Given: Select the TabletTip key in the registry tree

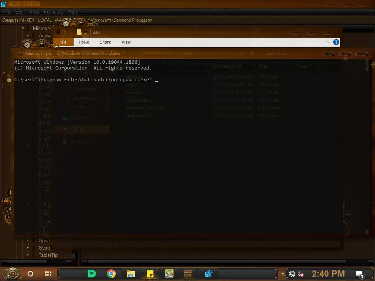Looking at the screenshot, I should pos(48,255).
